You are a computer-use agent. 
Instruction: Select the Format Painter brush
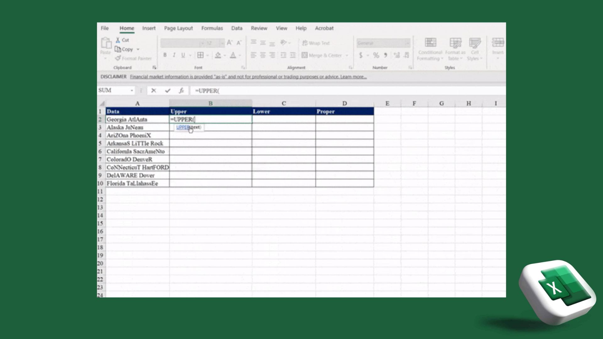(118, 58)
